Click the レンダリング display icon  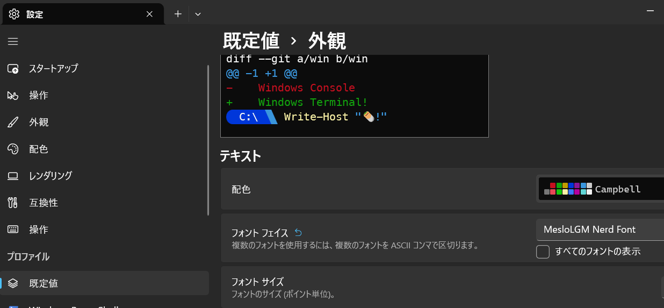coord(13,176)
